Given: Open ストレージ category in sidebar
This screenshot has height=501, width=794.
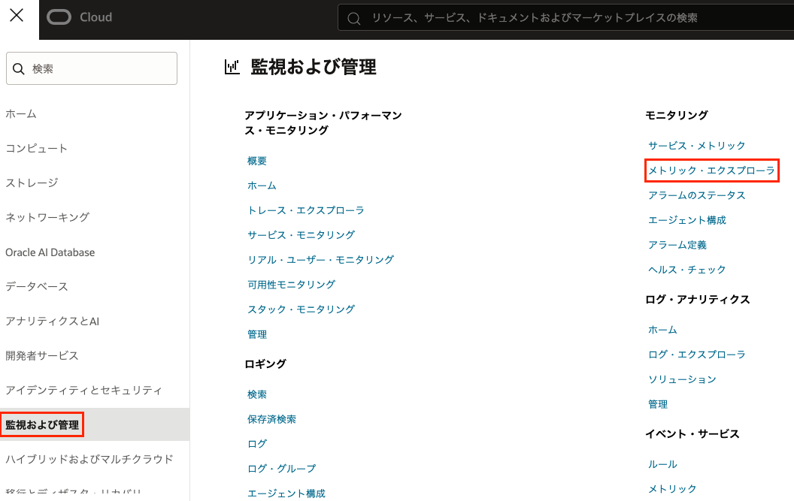Looking at the screenshot, I should point(32,183).
